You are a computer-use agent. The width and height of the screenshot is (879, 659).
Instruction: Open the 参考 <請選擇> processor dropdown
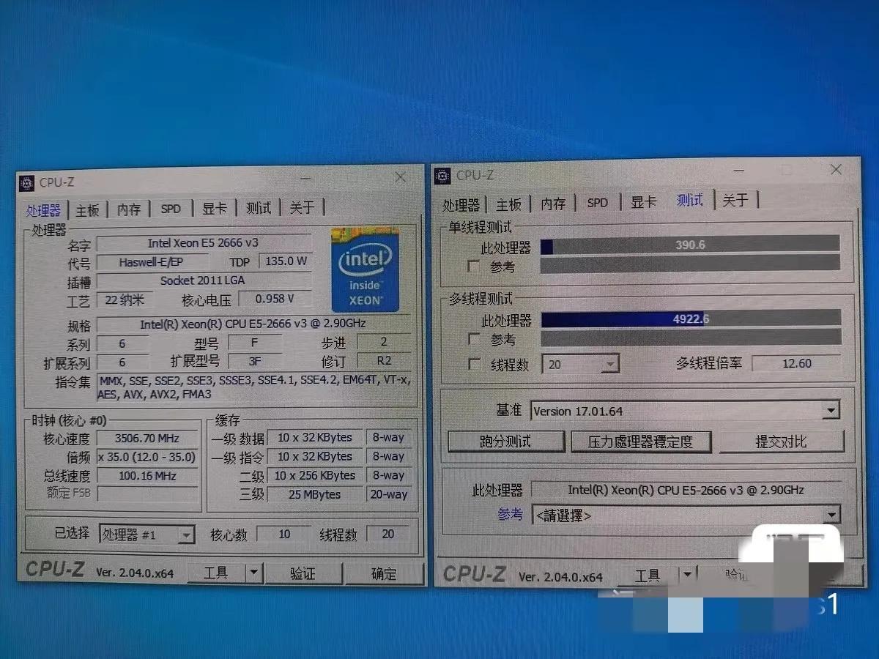pyautogui.click(x=686, y=515)
